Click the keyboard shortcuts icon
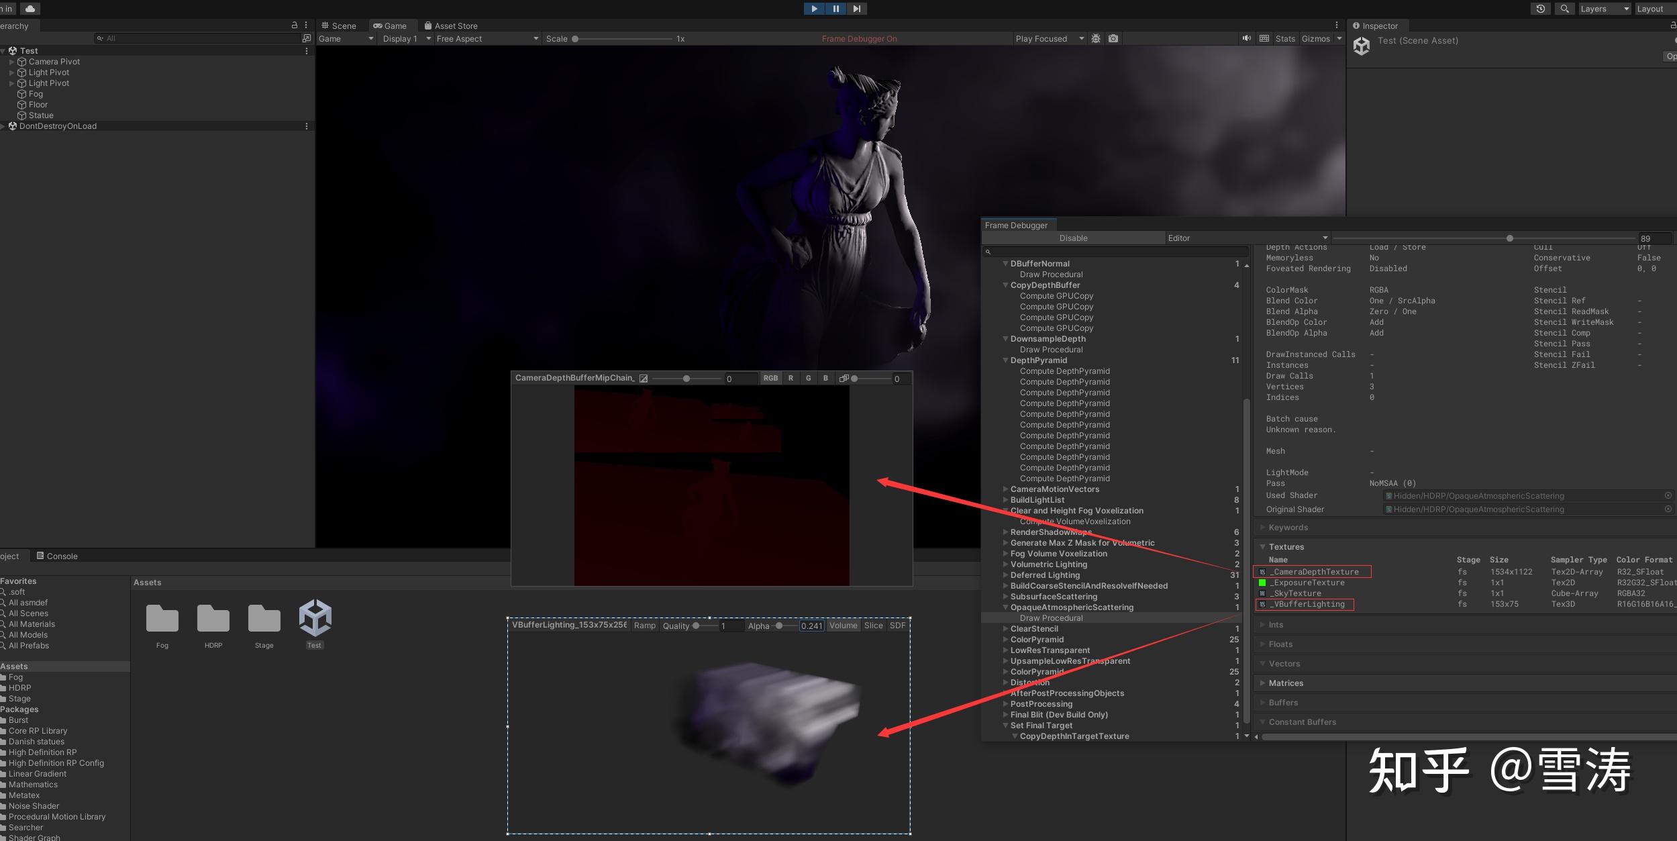 1264,39
